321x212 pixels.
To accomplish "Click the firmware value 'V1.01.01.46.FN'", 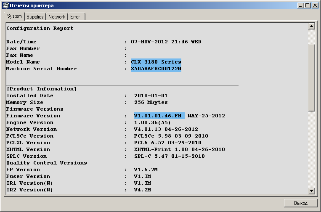I will [158, 116].
